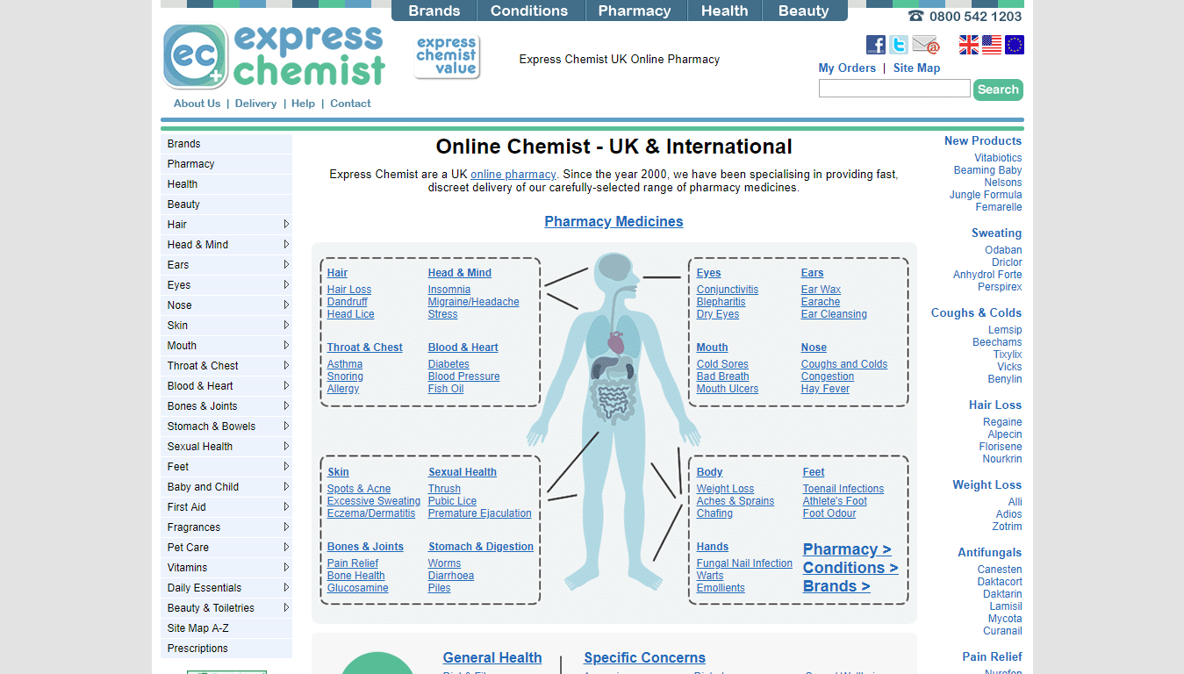Open the Facebook icon
Viewport: 1184px width, 674px height.
[875, 45]
